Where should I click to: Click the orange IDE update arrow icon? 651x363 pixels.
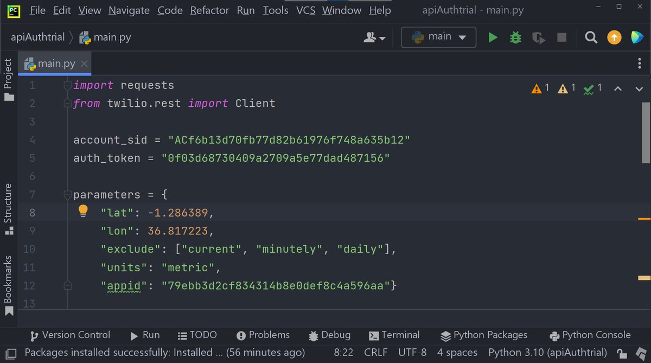(x=614, y=37)
